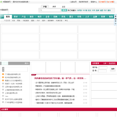Focus the 用户名 input field

click(103, 68)
